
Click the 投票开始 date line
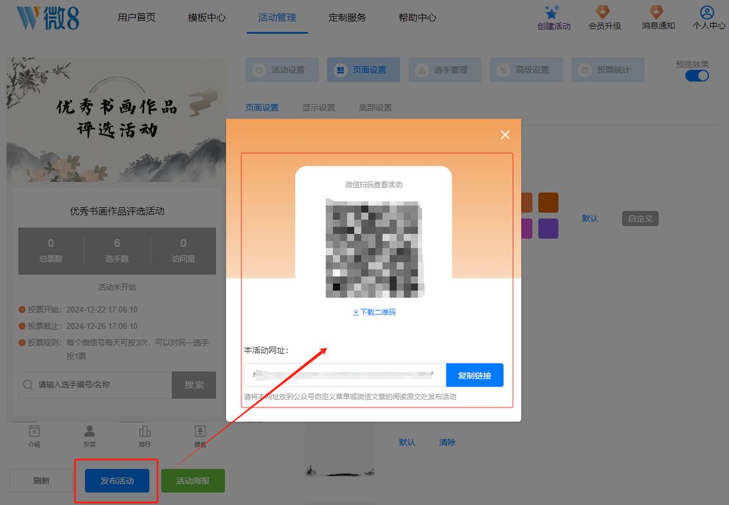coord(78,309)
